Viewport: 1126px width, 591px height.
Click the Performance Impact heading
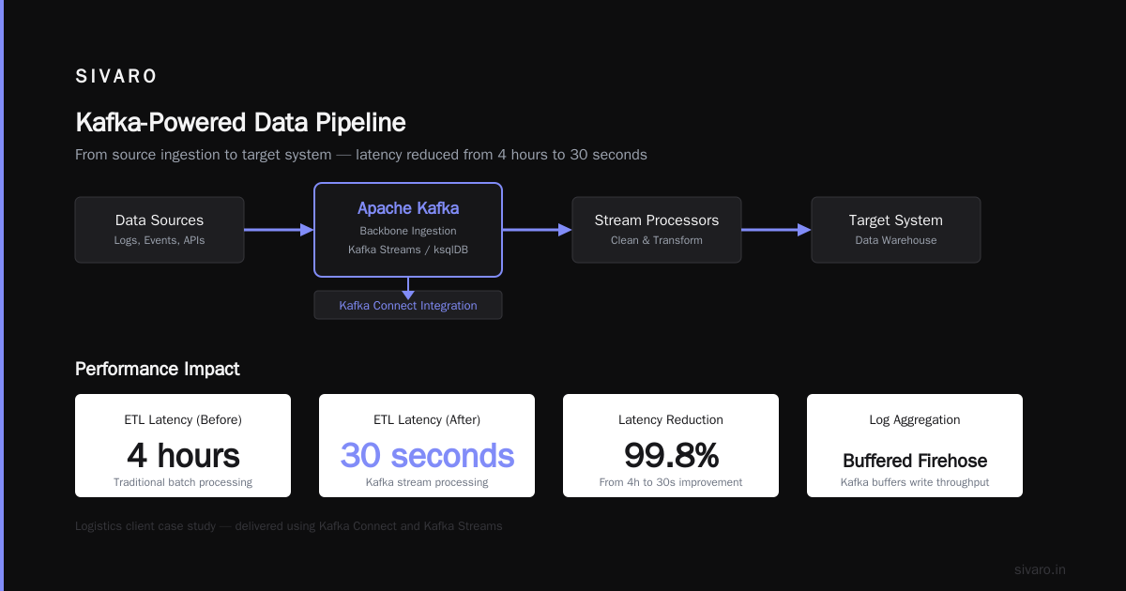coord(158,369)
